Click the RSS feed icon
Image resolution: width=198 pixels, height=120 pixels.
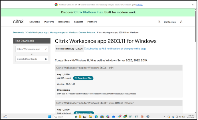click(x=86, y=49)
